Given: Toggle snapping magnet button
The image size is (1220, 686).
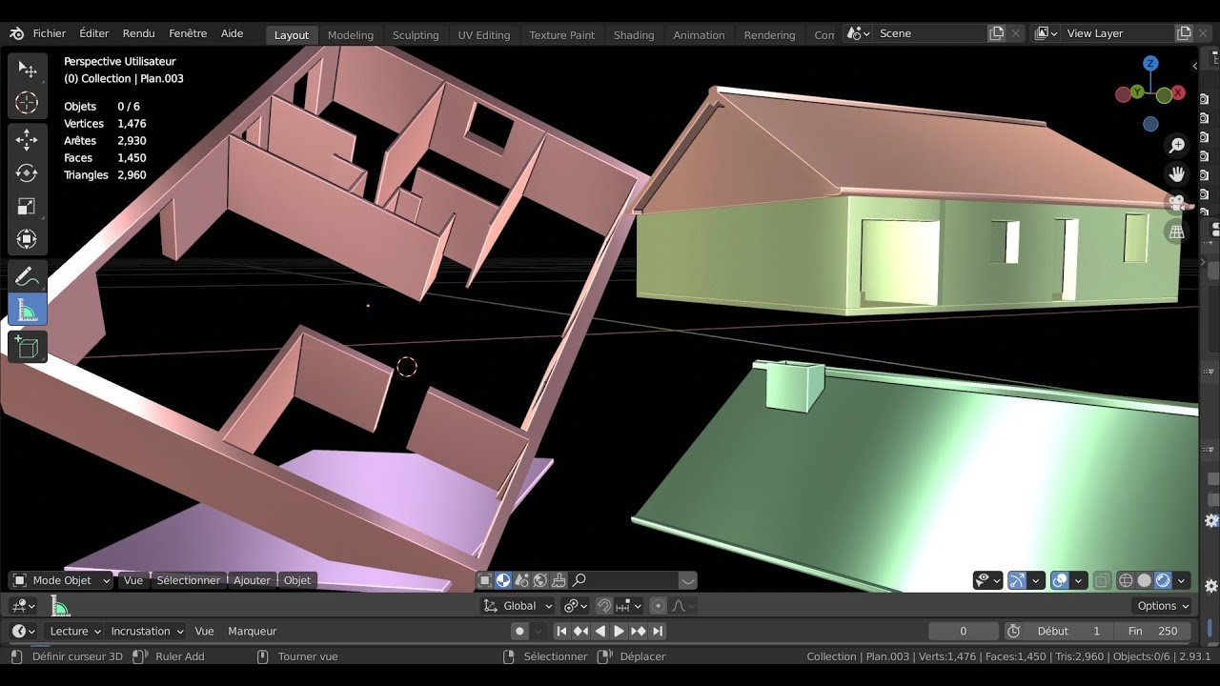Looking at the screenshot, I should tap(604, 606).
